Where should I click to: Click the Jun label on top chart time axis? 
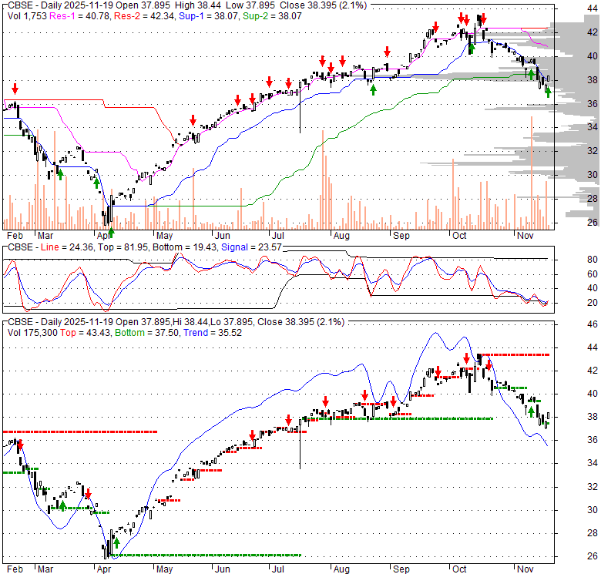[x=223, y=236]
